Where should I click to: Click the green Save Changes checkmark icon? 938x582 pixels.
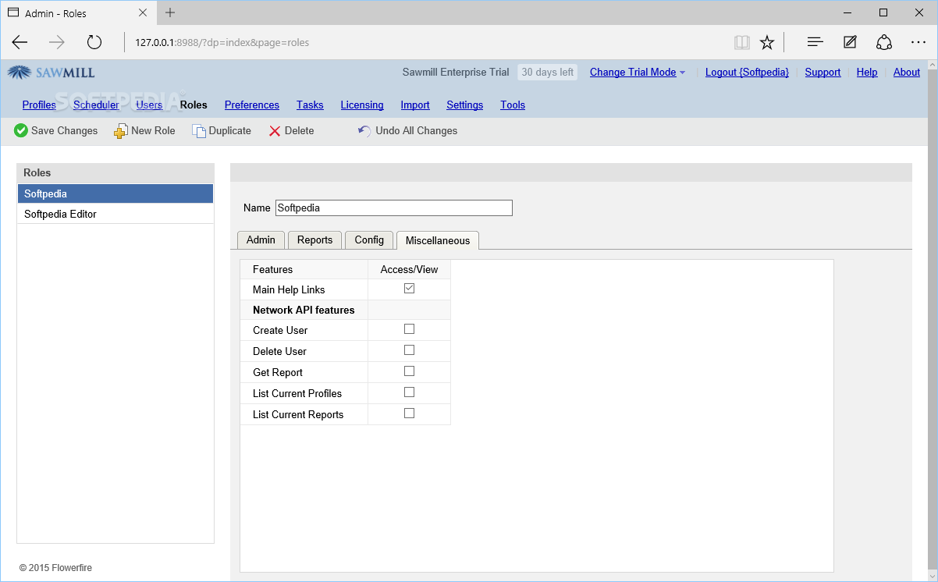point(21,131)
